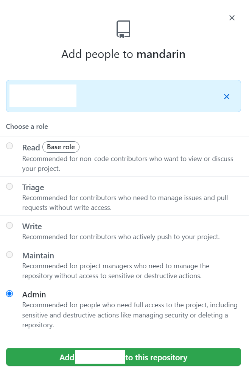Click the Maintain role label text
The width and height of the screenshot is (249, 372).
[x=38, y=255]
